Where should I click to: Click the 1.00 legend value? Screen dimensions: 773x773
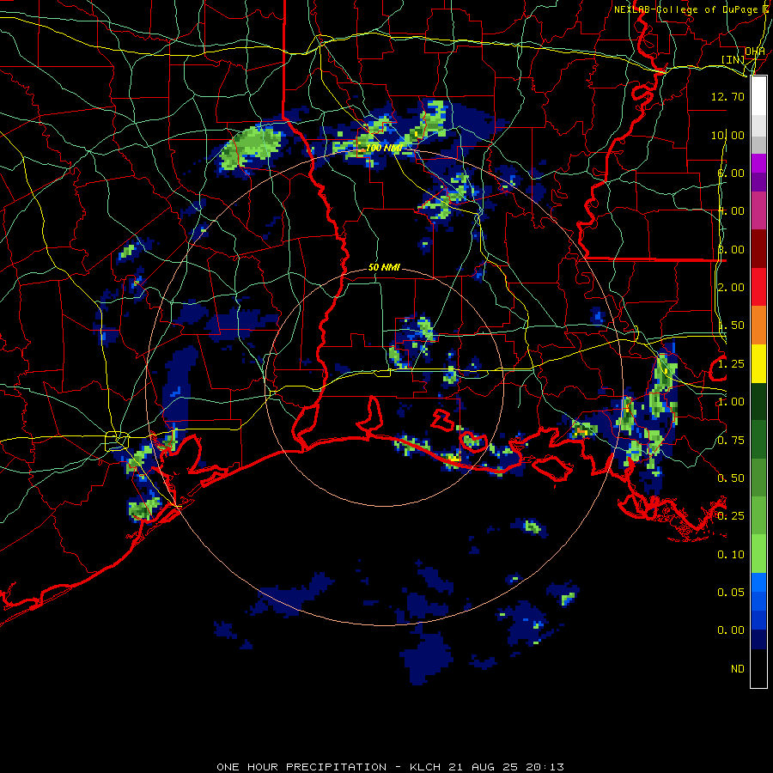pyautogui.click(x=731, y=402)
